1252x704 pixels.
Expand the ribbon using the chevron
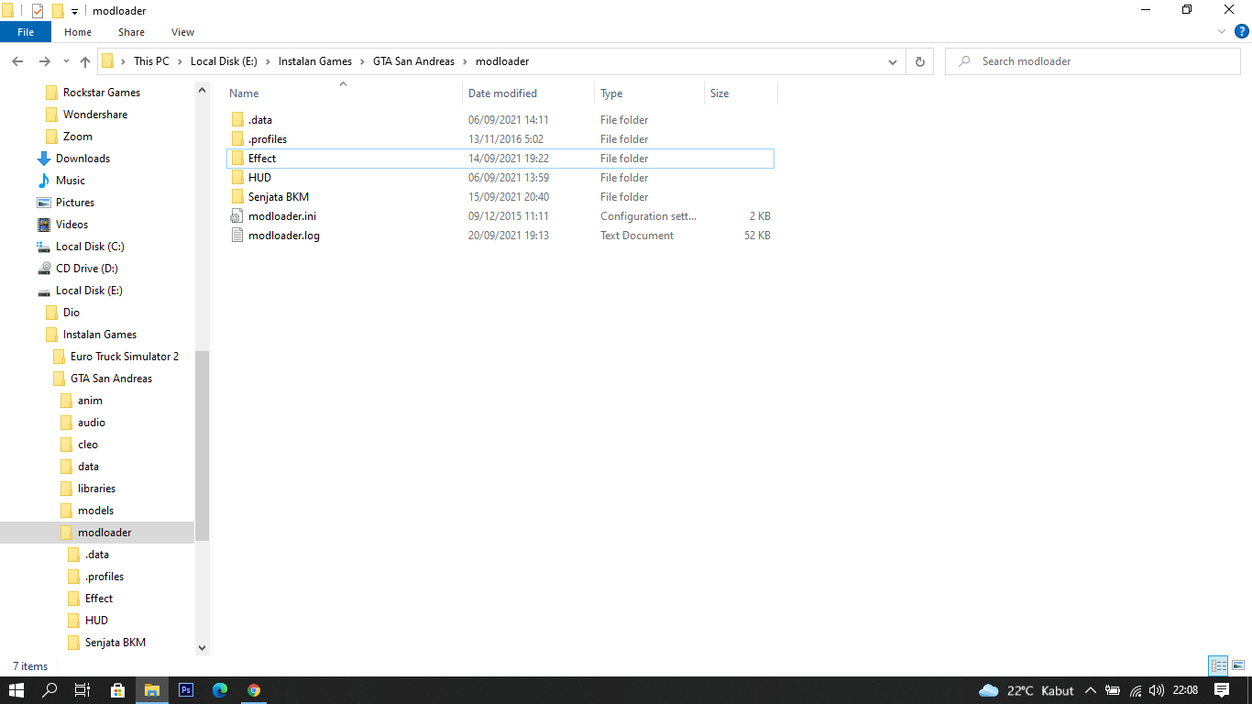pos(1222,31)
